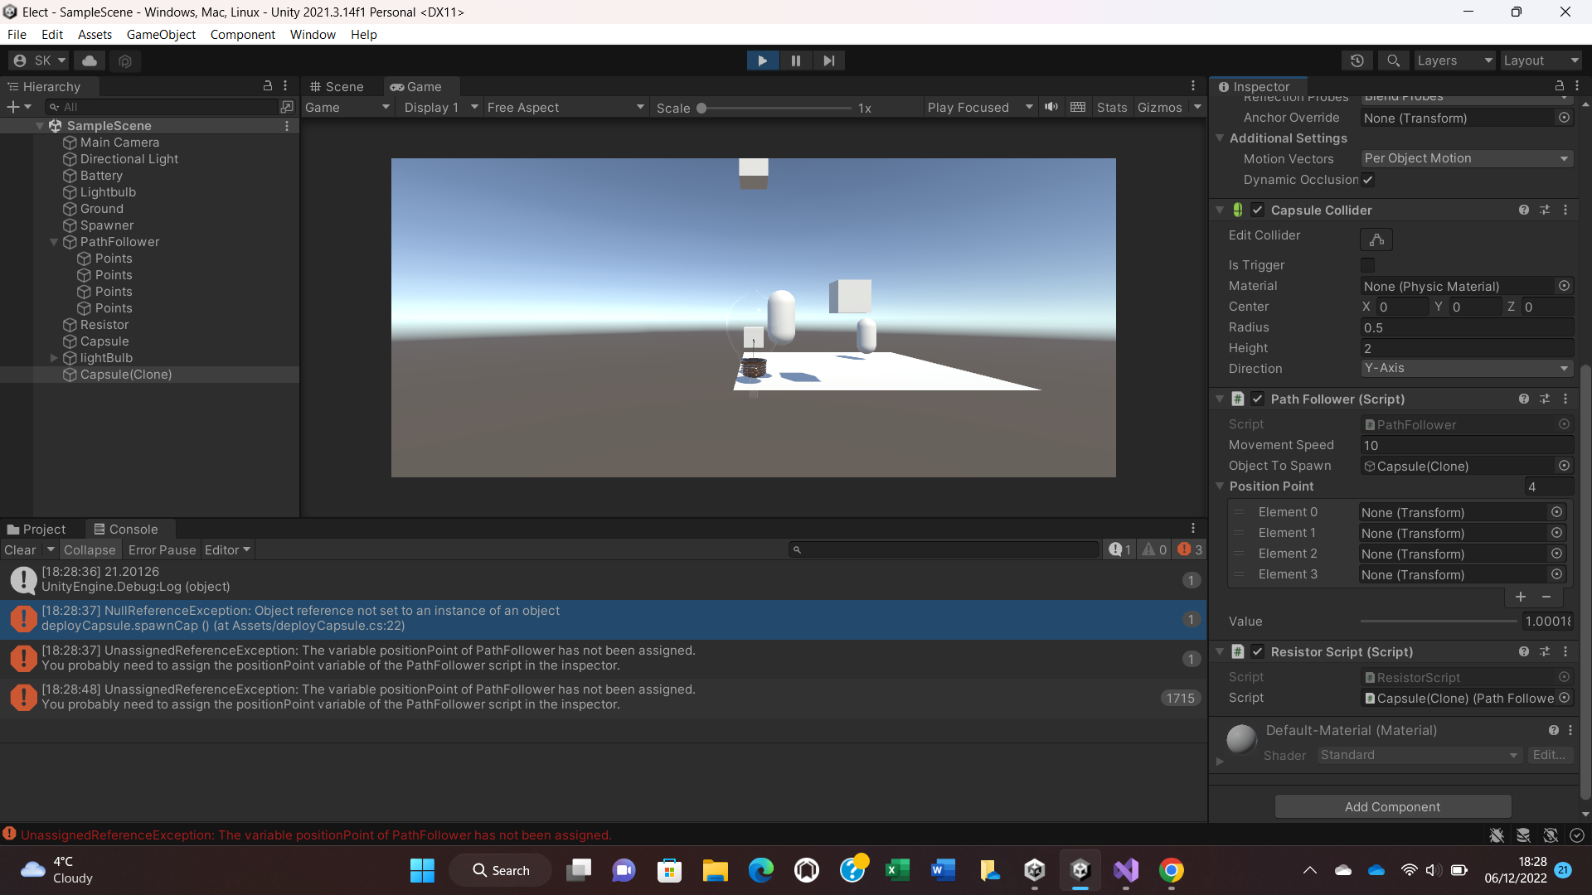
Task: Open Layout dropdown in toolbar
Action: [x=1541, y=60]
